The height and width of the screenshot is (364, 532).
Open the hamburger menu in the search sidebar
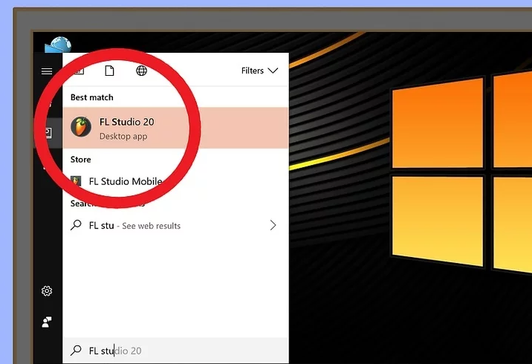click(x=47, y=71)
